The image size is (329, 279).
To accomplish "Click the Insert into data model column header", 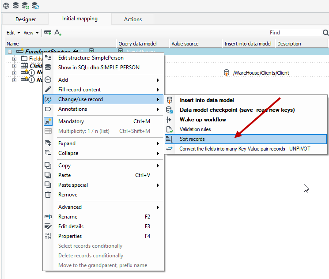I will pyautogui.click(x=248, y=44).
